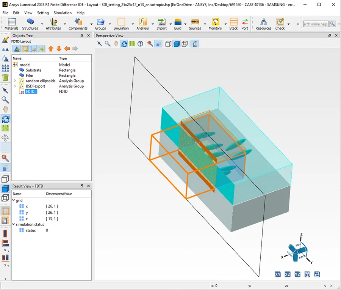Image resolution: width=341 pixels, height=290 pixels.
Task: Open the Attributes dropdown arrow
Action: (x=65, y=24)
